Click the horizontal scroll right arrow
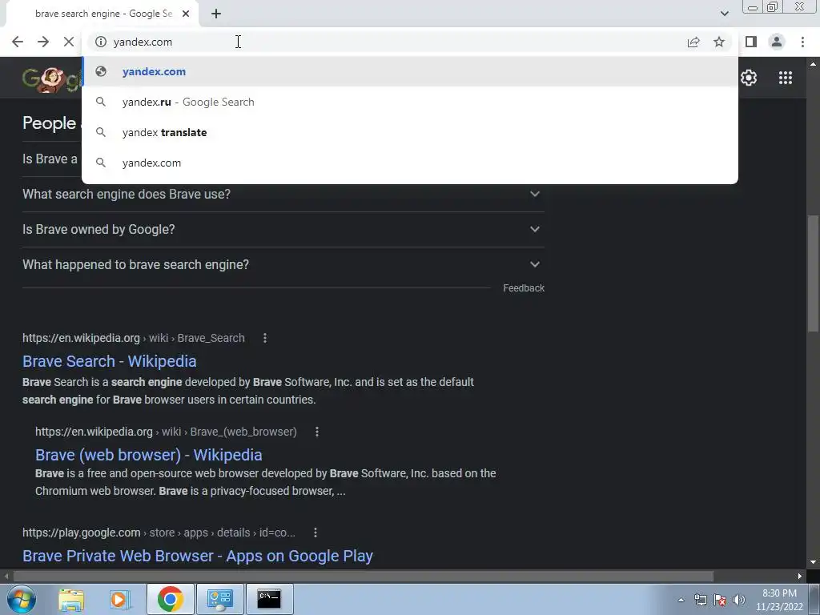 pyautogui.click(x=800, y=577)
